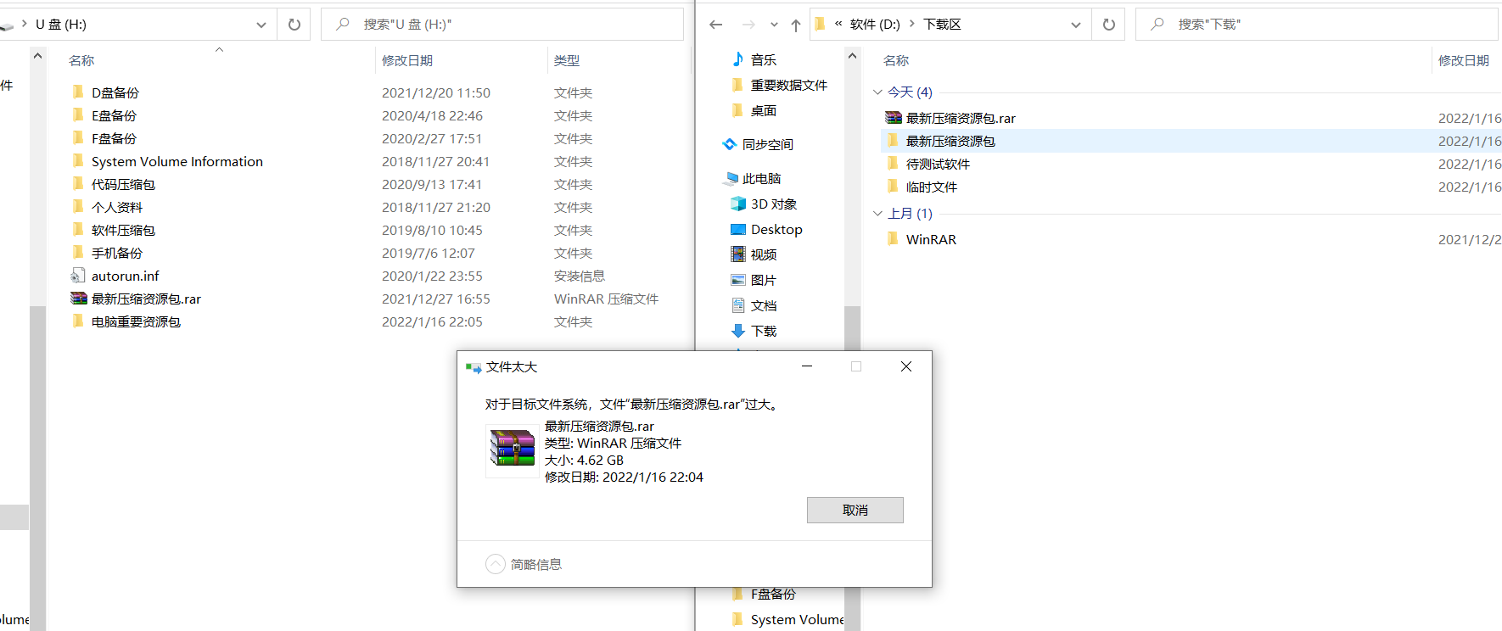The height and width of the screenshot is (631, 1502).
Task: Collapse the 今天 (4) group
Action: (x=877, y=92)
